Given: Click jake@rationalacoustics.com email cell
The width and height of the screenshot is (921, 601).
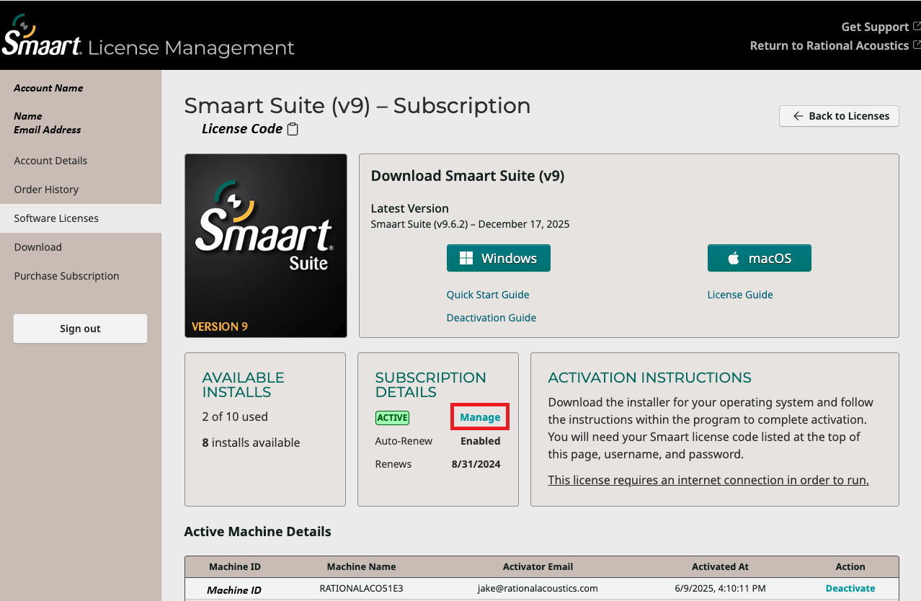Looking at the screenshot, I should [538, 588].
